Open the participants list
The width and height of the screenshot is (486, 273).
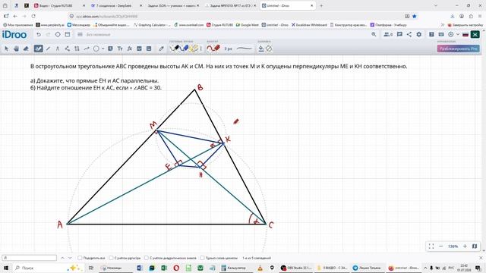(388, 34)
